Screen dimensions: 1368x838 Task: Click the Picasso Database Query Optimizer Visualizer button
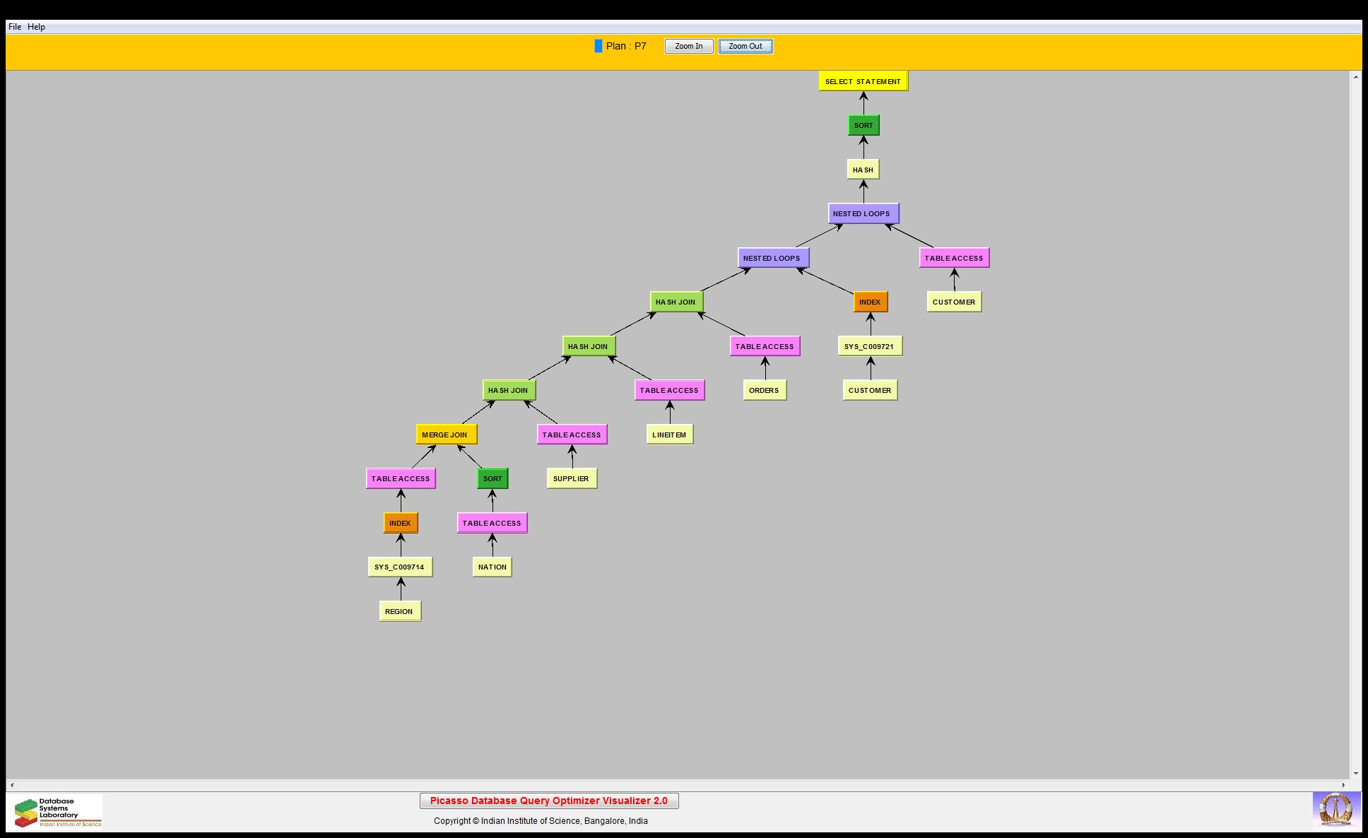(548, 801)
